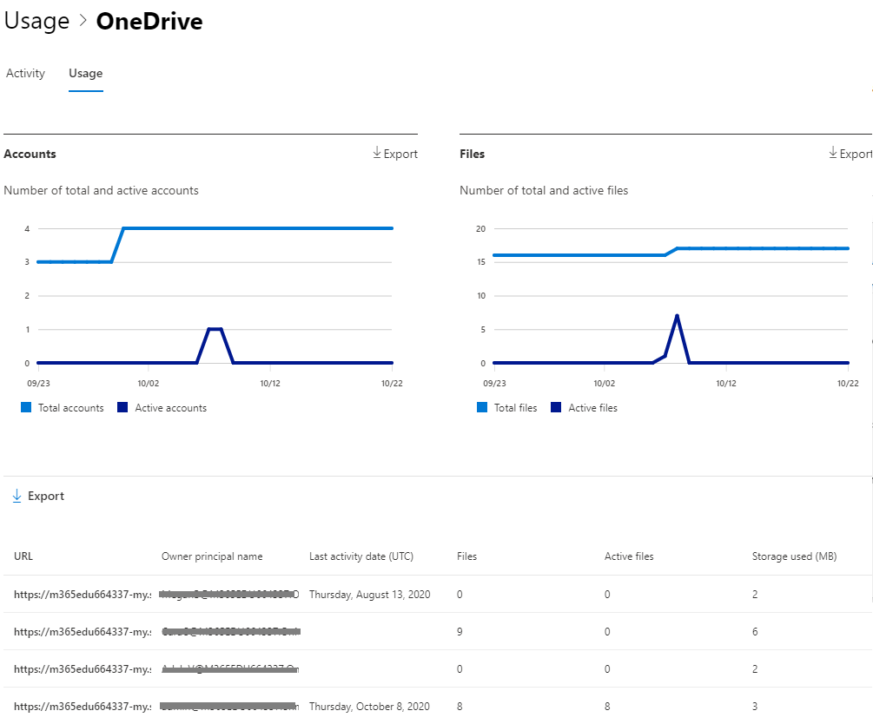Screen dimensions: 873x724
Task: Click 'Number of total and active files' subtitle
Action: click(544, 190)
